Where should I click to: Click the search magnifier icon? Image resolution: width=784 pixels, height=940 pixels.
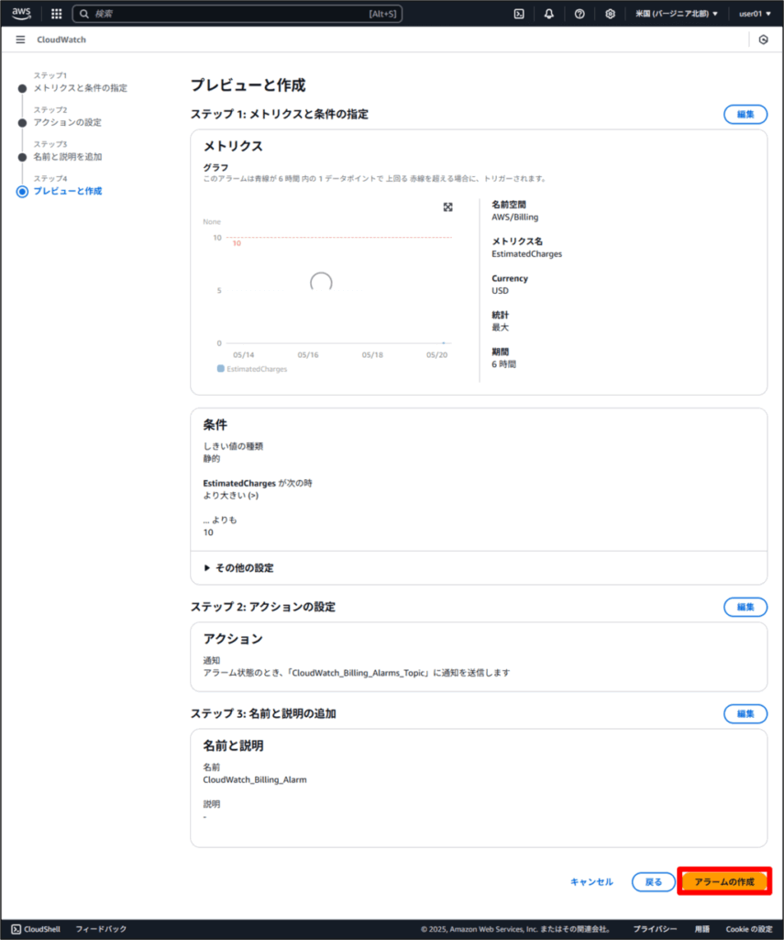pyautogui.click(x=84, y=14)
